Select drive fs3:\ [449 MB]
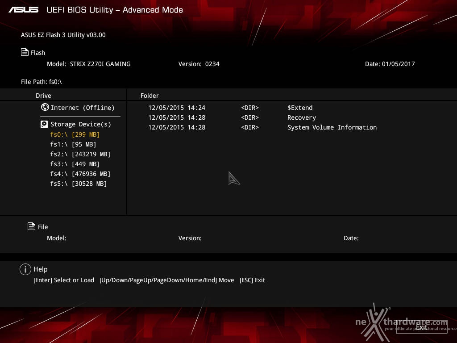 coord(75,164)
